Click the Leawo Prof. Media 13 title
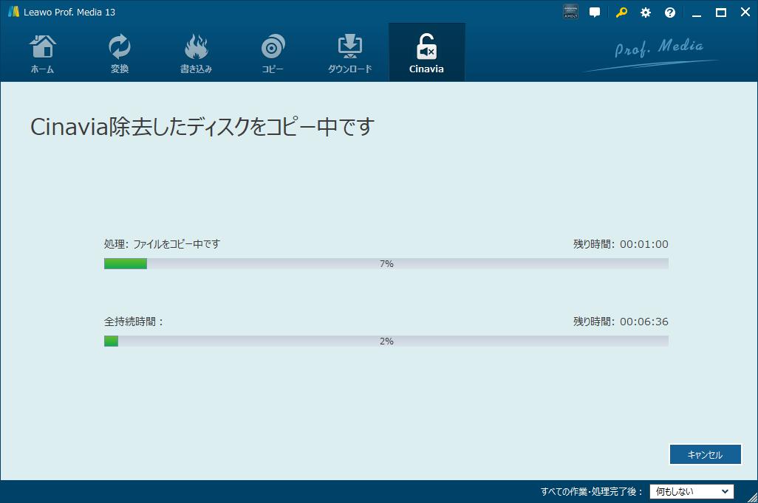The image size is (758, 503). point(69,12)
